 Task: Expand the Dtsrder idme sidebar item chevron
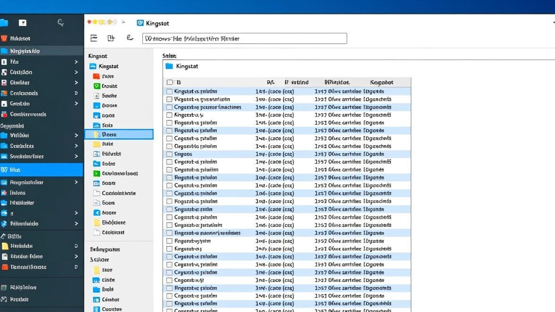click(x=76, y=256)
